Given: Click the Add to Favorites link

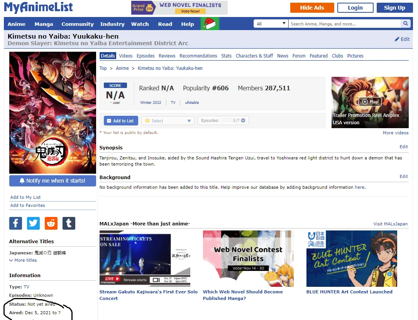Looking at the screenshot, I should (27, 205).
